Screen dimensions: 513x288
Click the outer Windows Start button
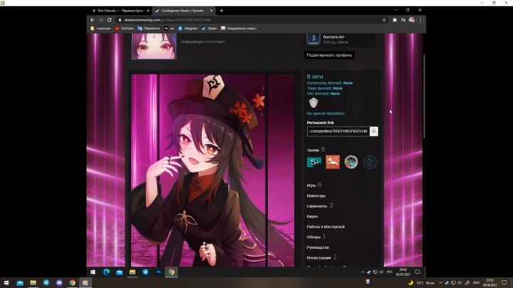click(6, 283)
